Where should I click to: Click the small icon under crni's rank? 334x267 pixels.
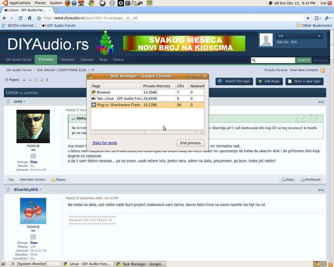(x=33, y=156)
